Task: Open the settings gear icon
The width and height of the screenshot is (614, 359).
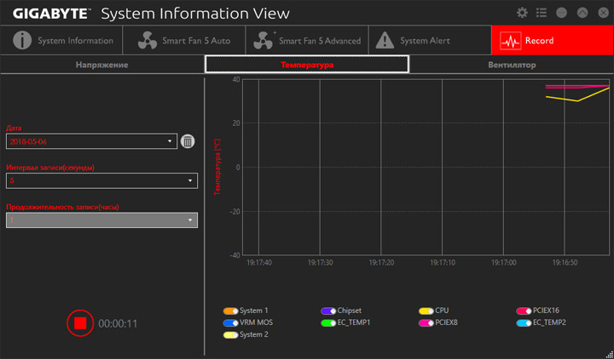Action: pos(522,13)
